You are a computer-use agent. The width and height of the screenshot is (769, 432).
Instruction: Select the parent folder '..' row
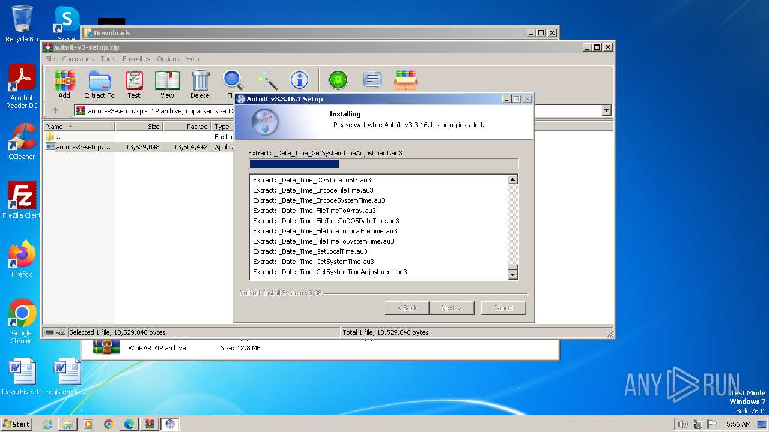point(139,137)
